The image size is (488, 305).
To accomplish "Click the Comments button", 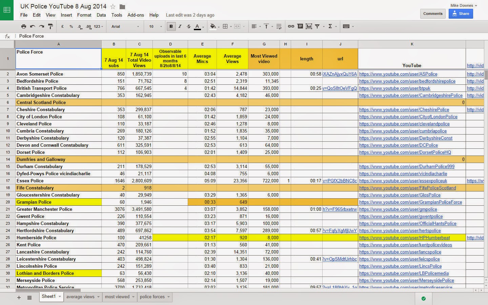I will [x=433, y=14].
